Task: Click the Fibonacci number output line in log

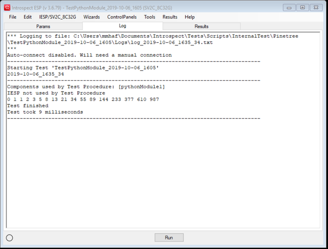Action: tap(83, 99)
